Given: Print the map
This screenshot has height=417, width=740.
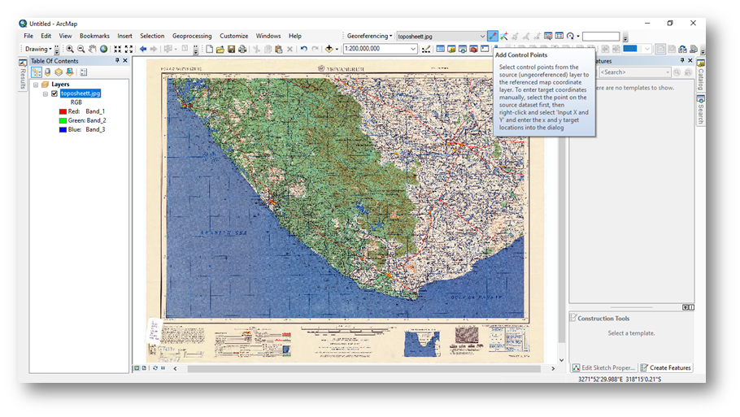Looking at the screenshot, I should (242, 49).
